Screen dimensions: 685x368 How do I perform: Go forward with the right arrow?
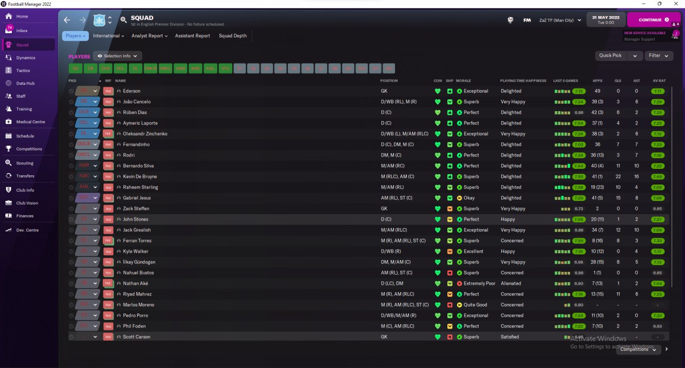tap(82, 20)
